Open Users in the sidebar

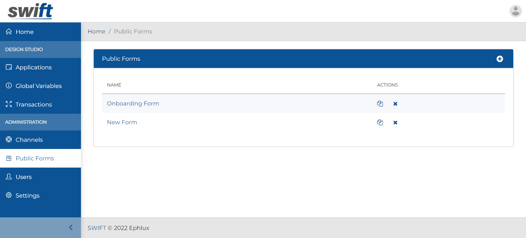[x=24, y=177]
